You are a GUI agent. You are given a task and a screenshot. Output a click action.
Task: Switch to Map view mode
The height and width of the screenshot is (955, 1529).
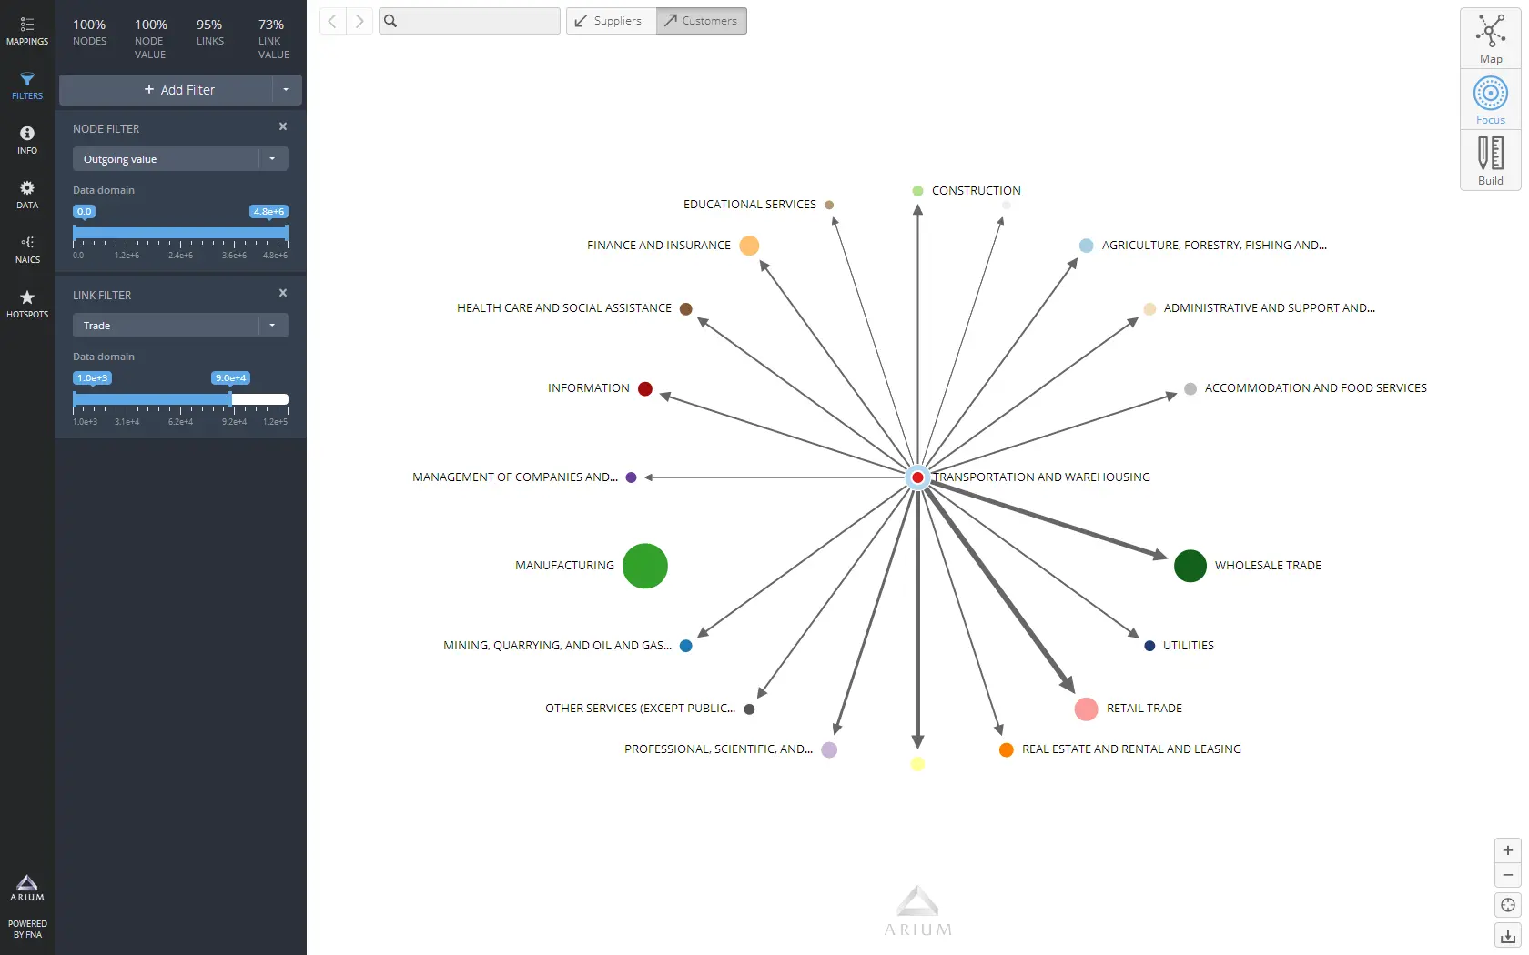click(1490, 39)
